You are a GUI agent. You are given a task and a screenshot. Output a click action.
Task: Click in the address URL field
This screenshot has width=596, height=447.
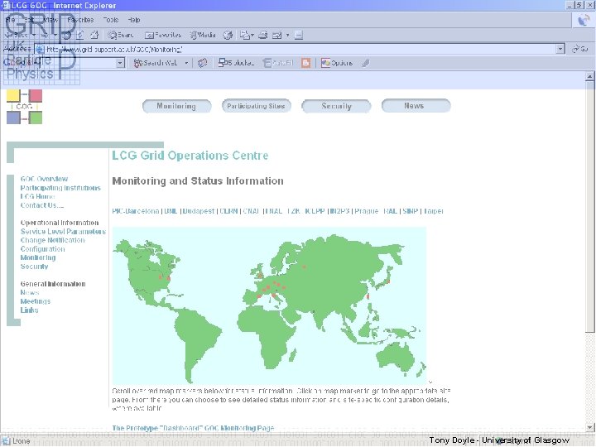[x=300, y=49]
